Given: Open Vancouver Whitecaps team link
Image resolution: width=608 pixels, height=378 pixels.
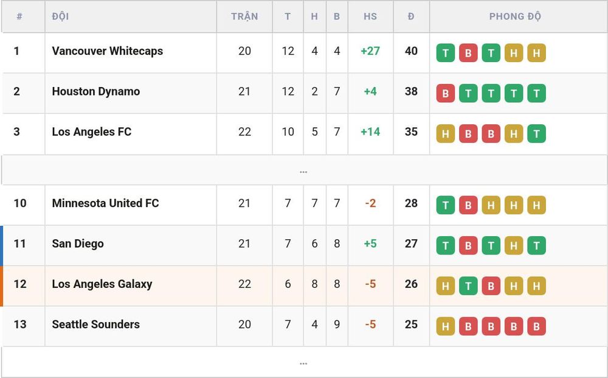Looking at the screenshot, I should [108, 51].
